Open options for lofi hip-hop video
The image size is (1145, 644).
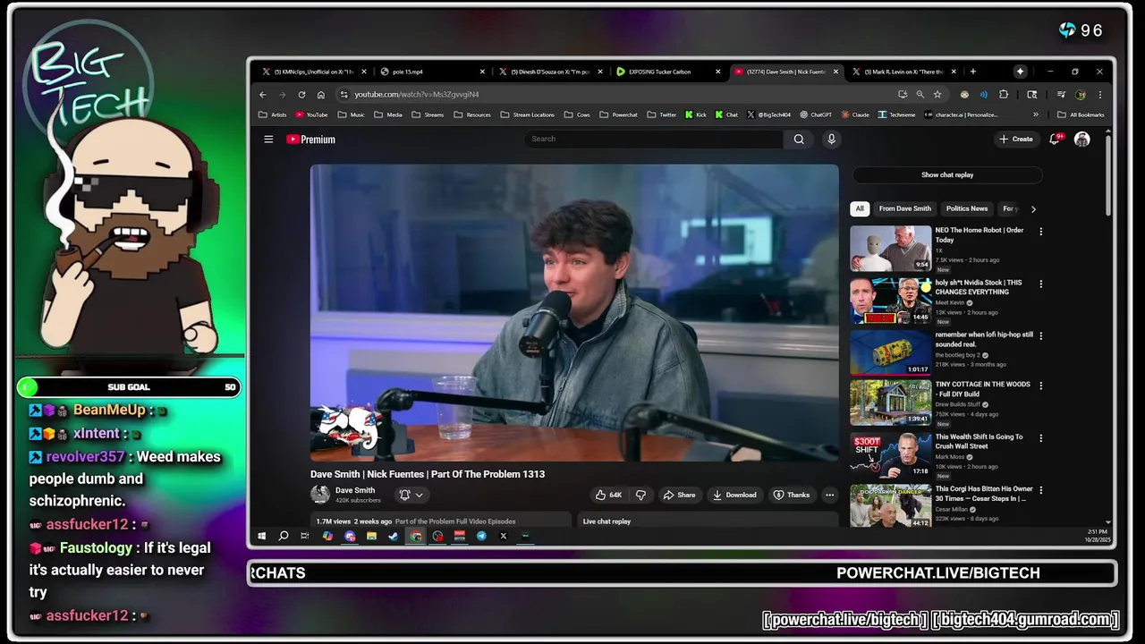pos(1040,335)
